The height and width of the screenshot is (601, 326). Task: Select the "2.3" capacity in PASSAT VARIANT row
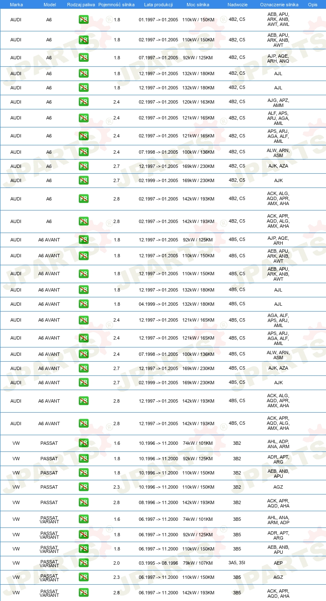coord(117,577)
